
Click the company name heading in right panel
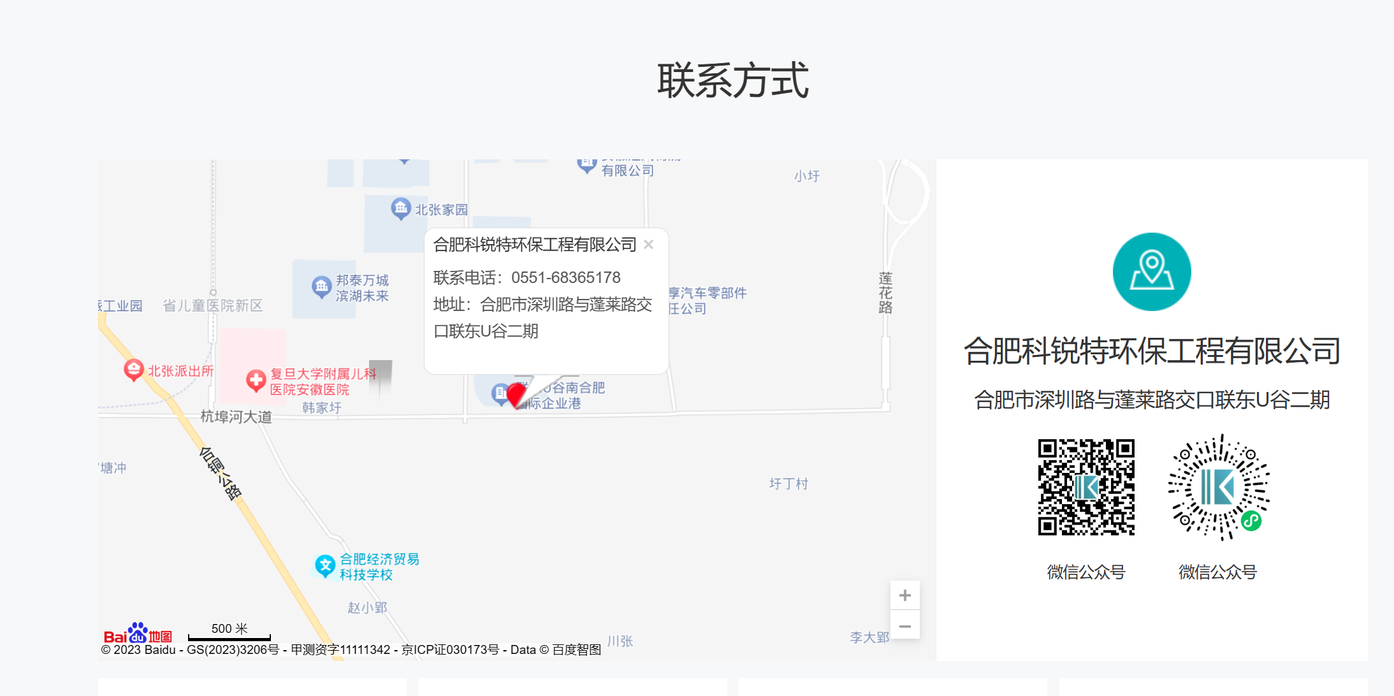tap(1151, 351)
